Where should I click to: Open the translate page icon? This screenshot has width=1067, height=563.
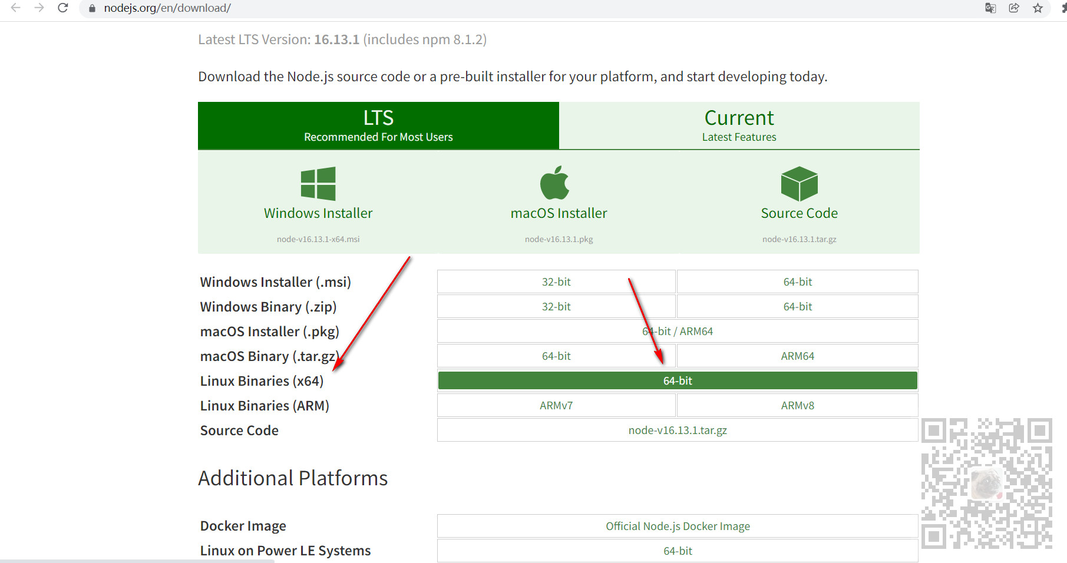coord(990,8)
